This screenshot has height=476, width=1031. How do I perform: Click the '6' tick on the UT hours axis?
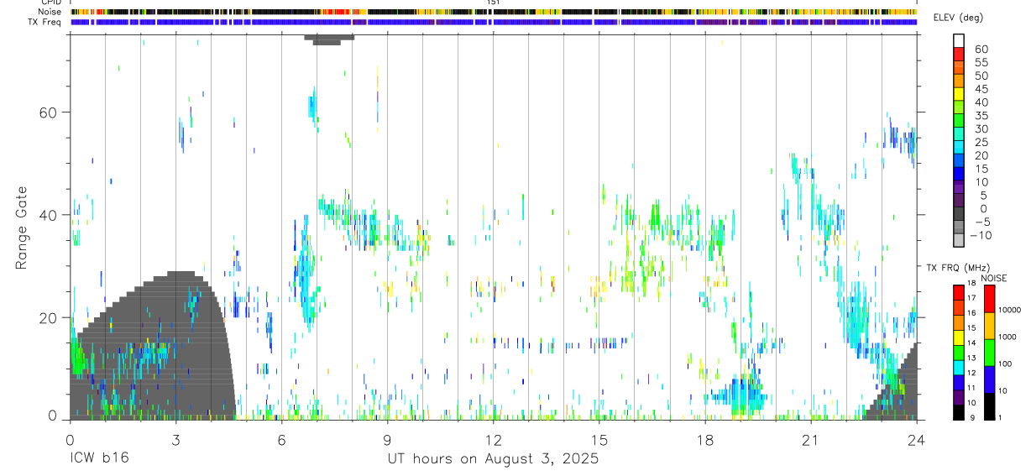coord(281,440)
